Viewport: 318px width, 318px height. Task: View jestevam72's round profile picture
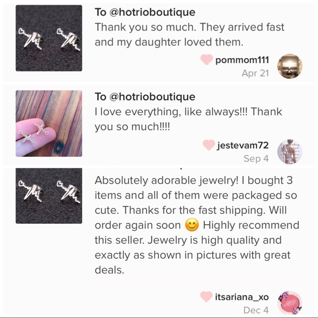click(289, 151)
